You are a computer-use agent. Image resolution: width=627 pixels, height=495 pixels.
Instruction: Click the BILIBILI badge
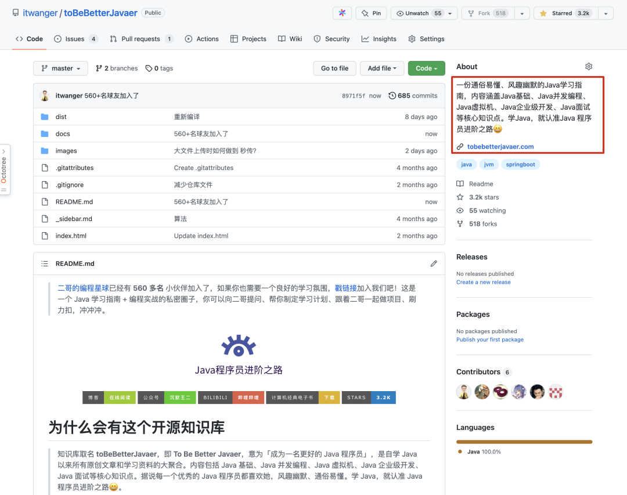231,398
